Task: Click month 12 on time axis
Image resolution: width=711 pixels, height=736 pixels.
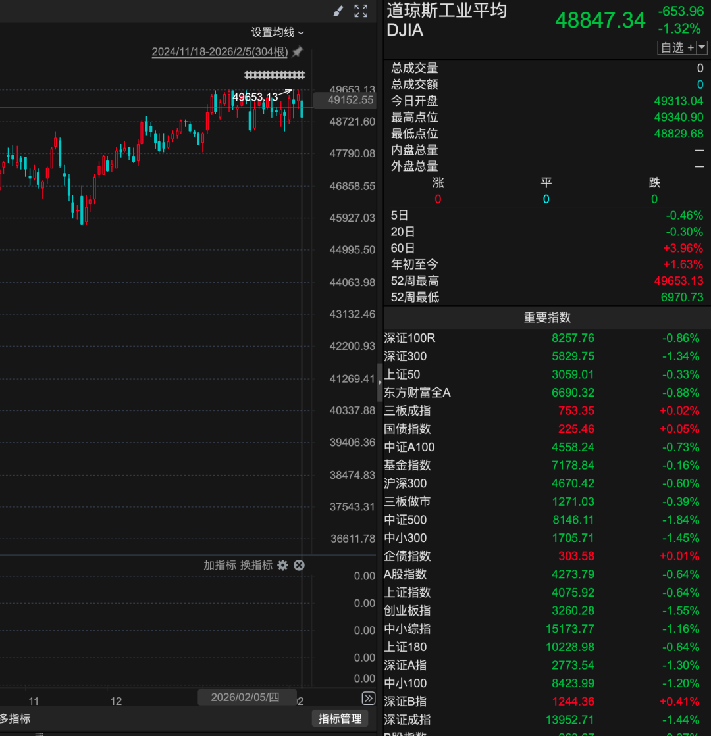Action: point(116,701)
